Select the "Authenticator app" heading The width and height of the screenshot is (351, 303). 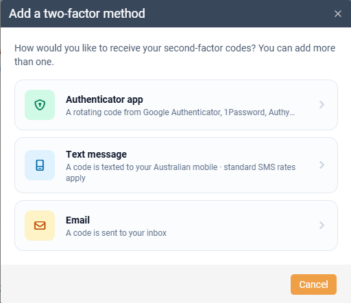click(x=104, y=99)
